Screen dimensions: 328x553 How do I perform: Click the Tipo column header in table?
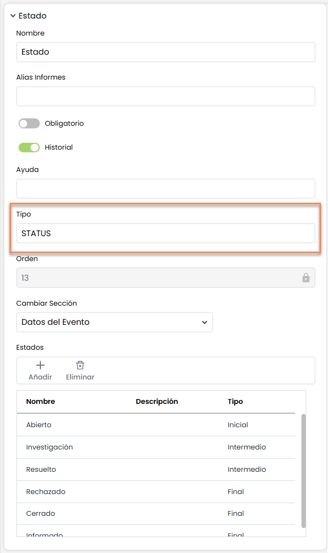[x=235, y=402]
